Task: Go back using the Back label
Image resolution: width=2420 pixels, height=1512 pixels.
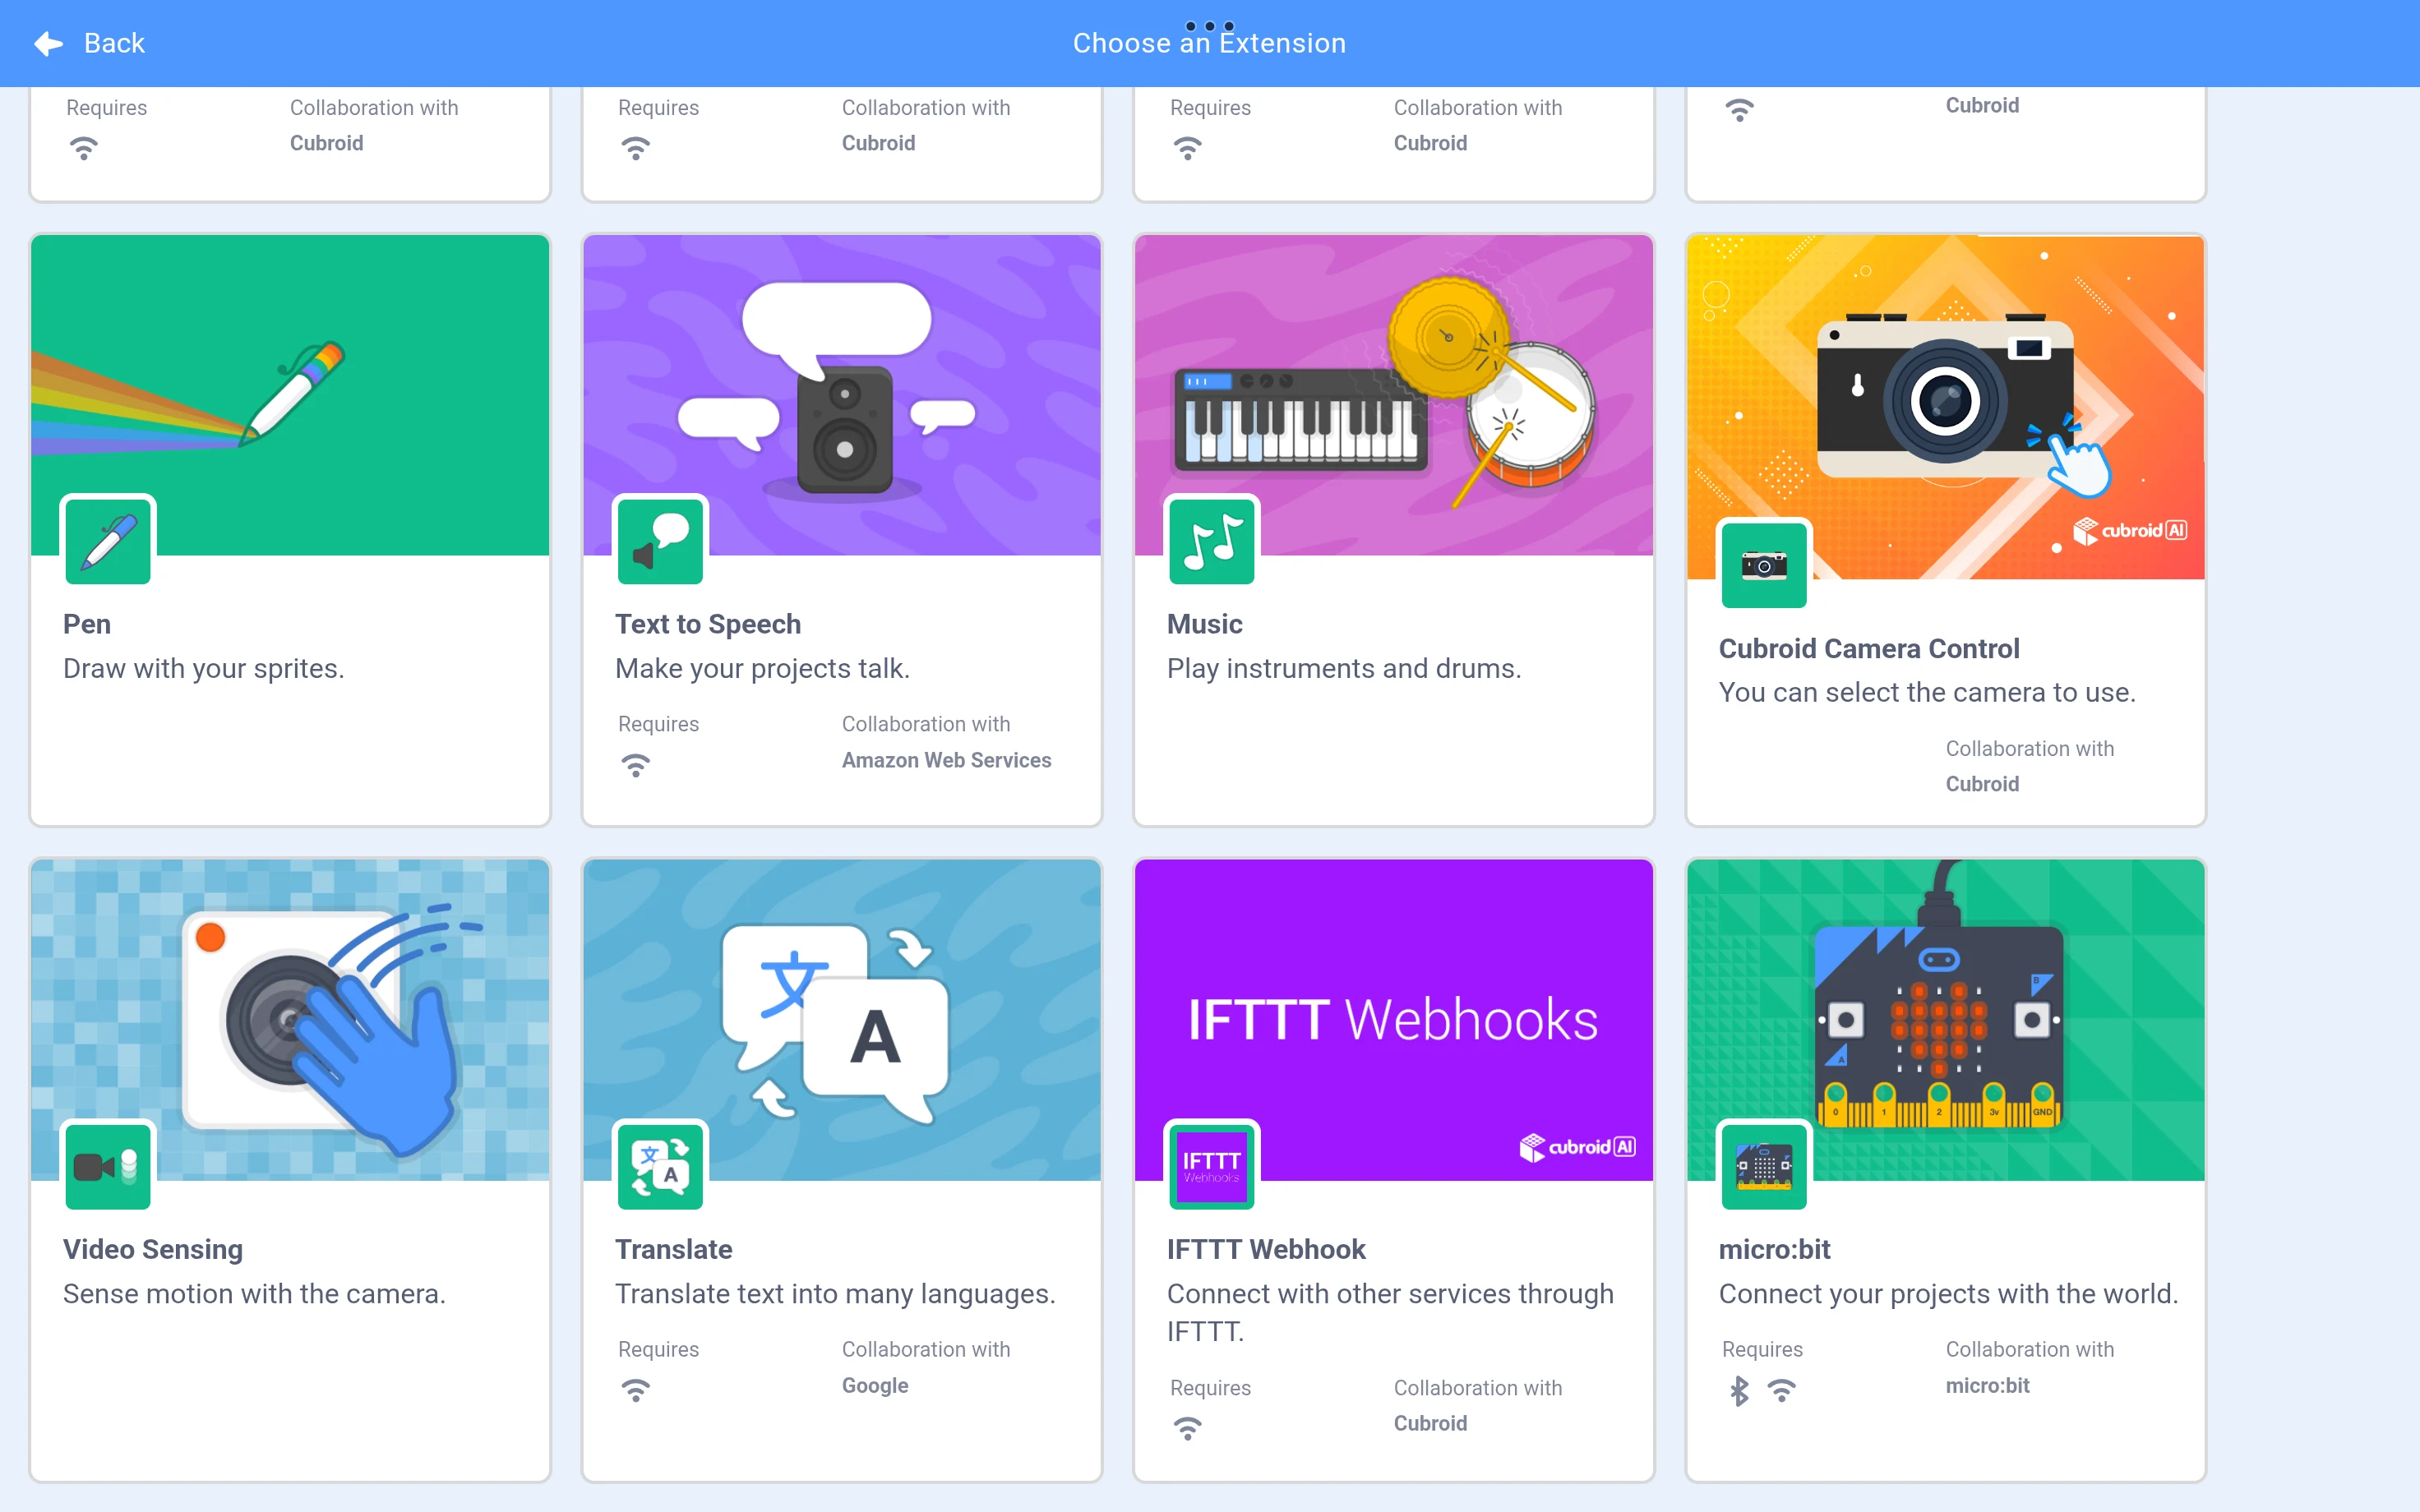Action: coord(114,43)
